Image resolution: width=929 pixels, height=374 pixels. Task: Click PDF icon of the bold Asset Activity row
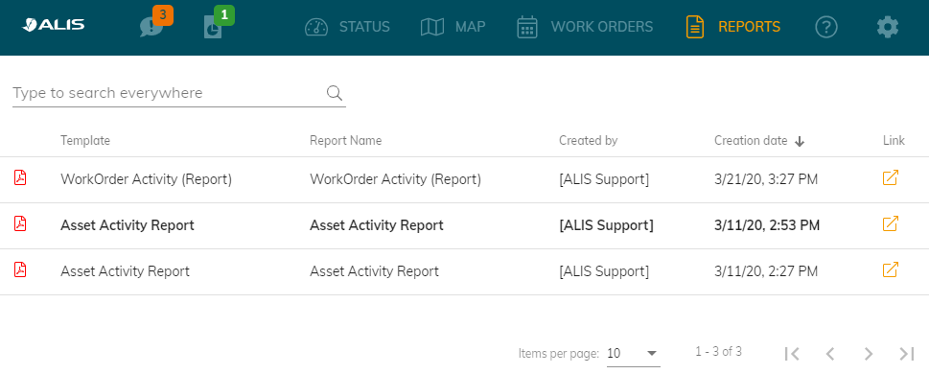point(20,224)
